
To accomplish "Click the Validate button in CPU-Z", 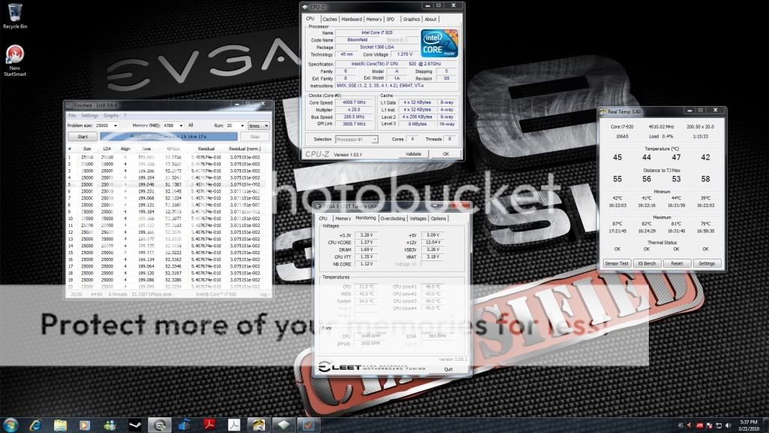I will coord(413,153).
